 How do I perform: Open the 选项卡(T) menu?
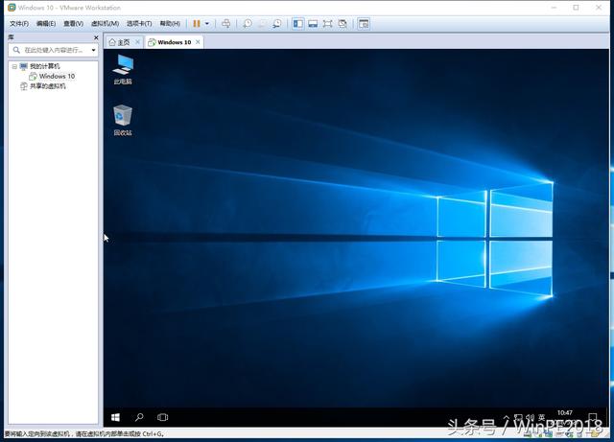(139, 23)
